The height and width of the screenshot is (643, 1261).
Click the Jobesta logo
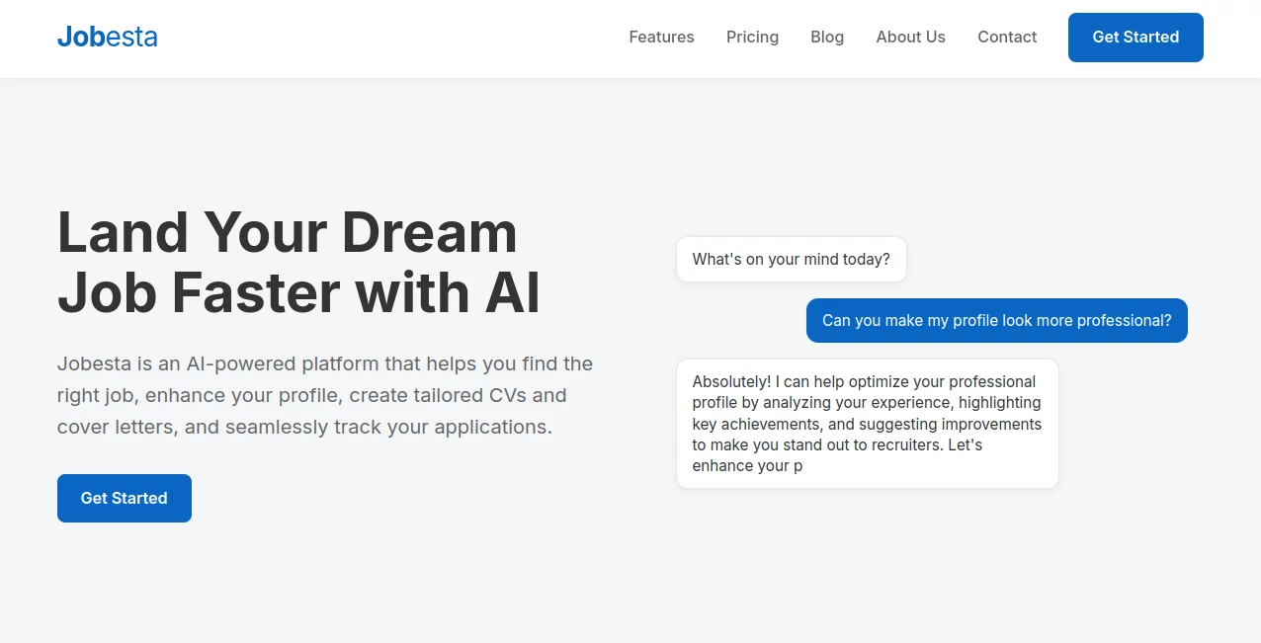coord(107,37)
